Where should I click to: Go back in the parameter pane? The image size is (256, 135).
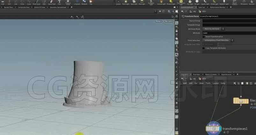(x=182, y=11)
